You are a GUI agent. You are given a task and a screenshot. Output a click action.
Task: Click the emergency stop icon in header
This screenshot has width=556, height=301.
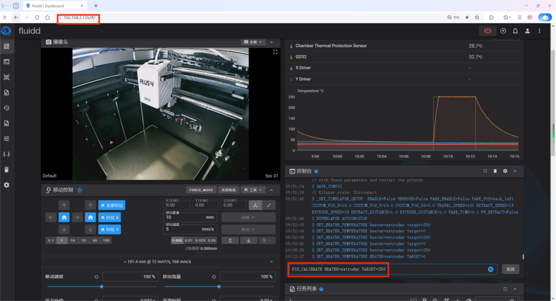pyautogui.click(x=487, y=31)
